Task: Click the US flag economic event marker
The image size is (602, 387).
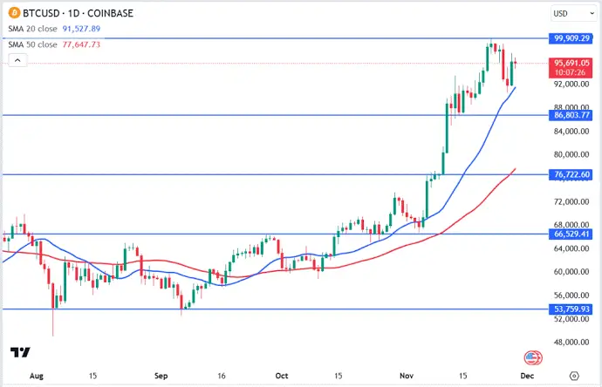Action: (x=531, y=357)
